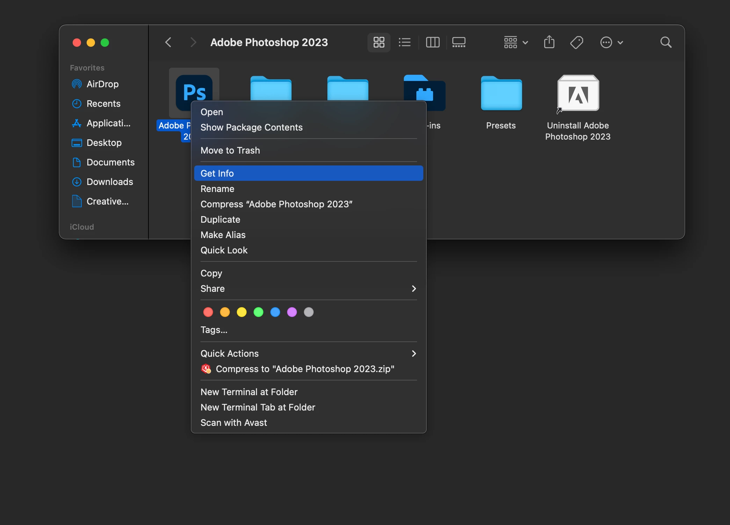The image size is (730, 525).
Task: Choose Move to Trash
Action: 230,150
